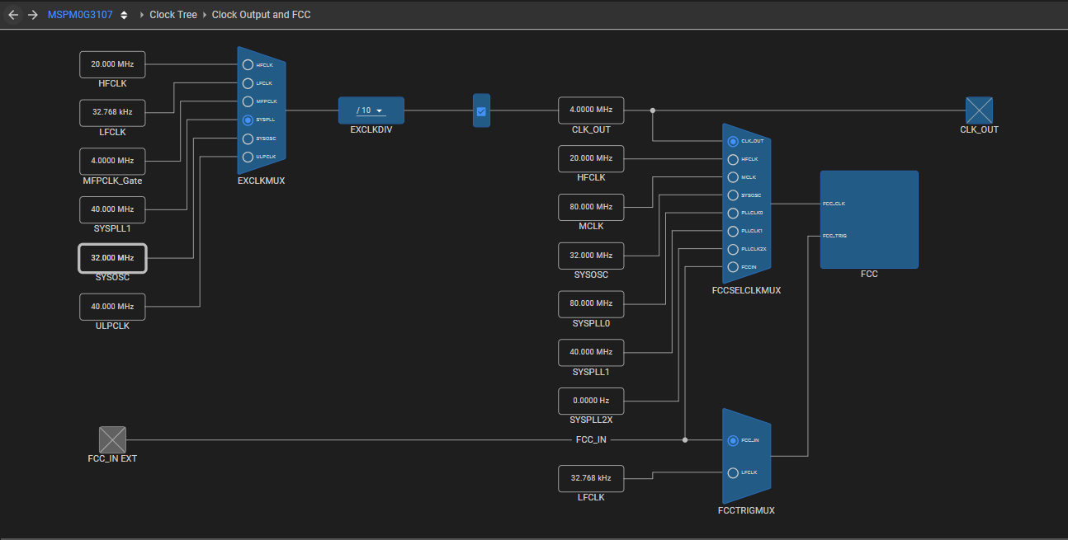Click the 20.000 MHz HFCLK box feeding FCCSELCLKMUX
This screenshot has width=1068, height=540.
click(591, 158)
